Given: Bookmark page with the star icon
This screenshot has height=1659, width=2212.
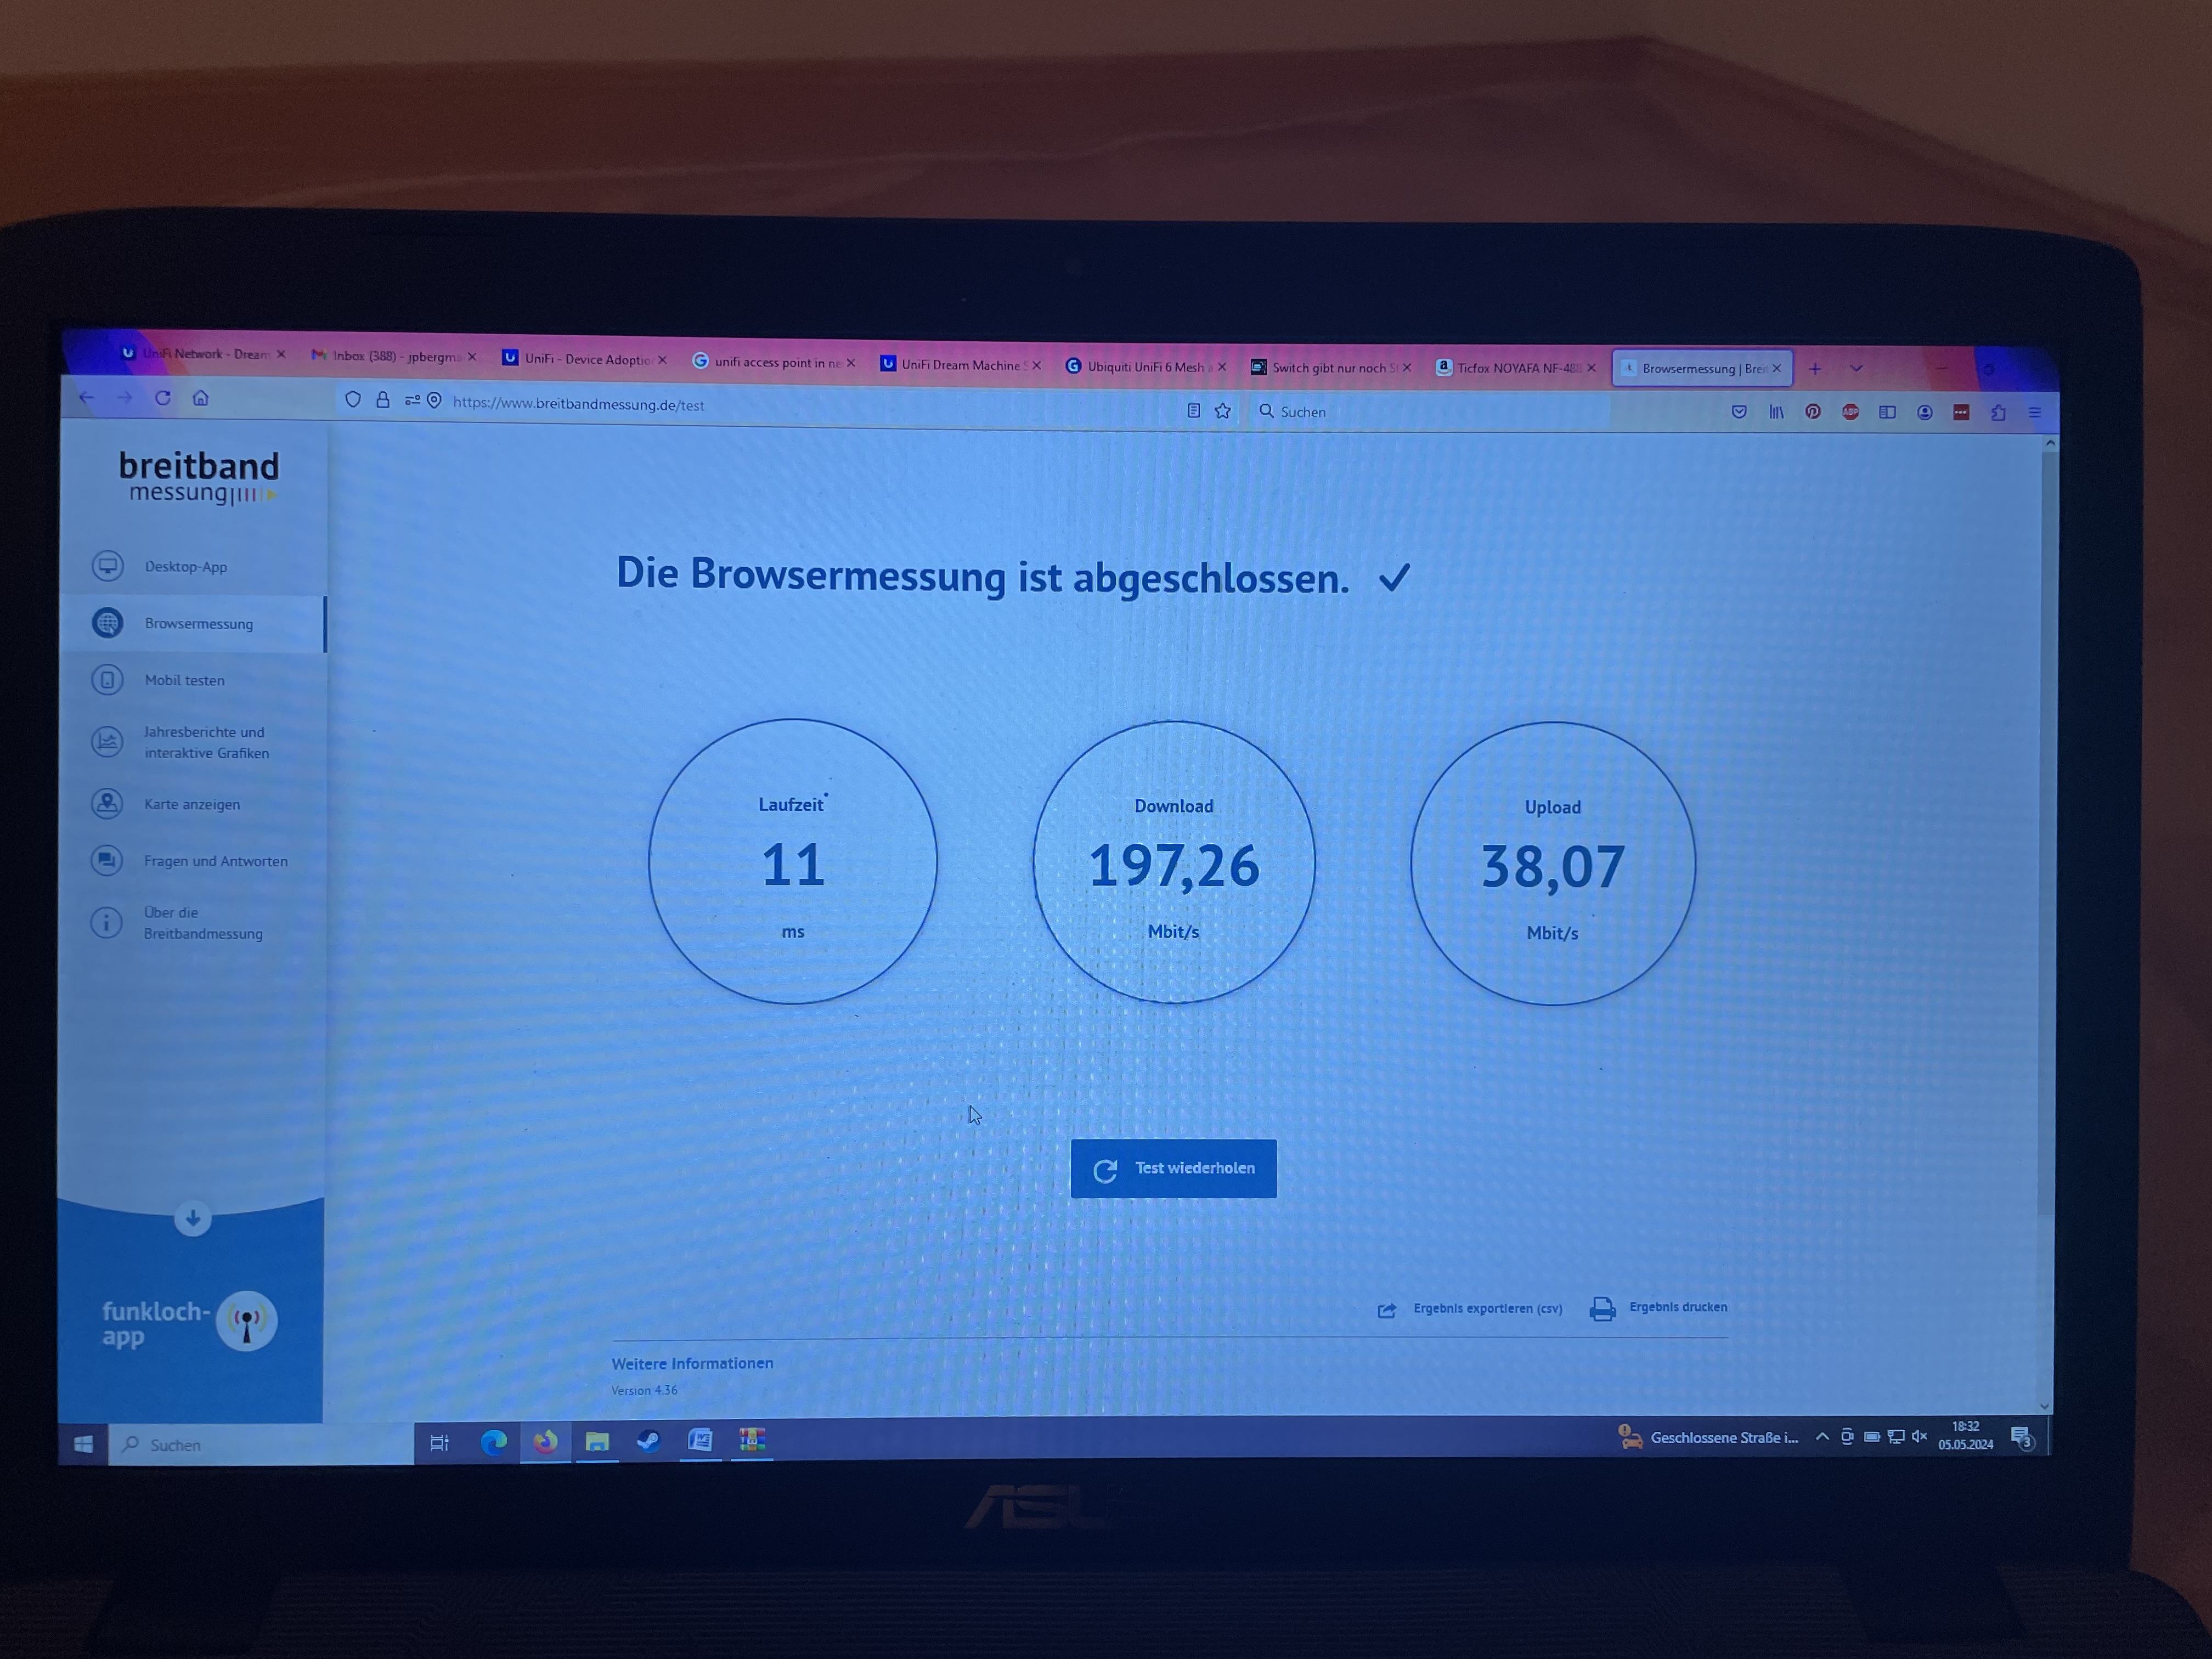Looking at the screenshot, I should point(1222,411).
